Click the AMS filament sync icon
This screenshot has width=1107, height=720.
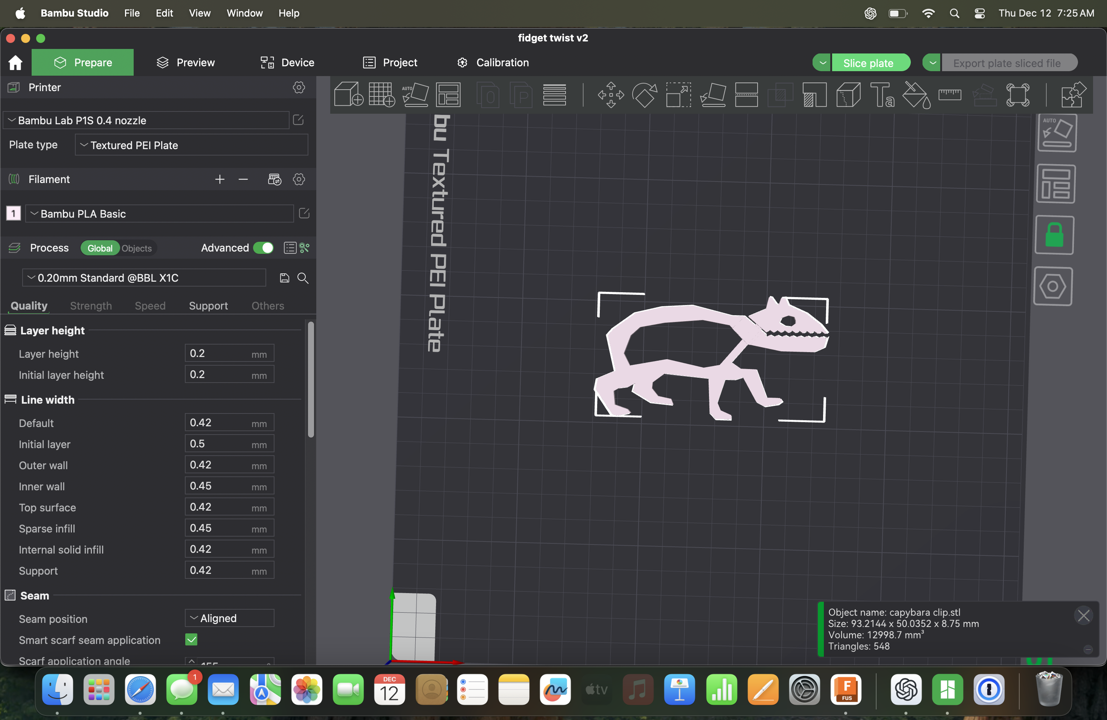point(274,179)
